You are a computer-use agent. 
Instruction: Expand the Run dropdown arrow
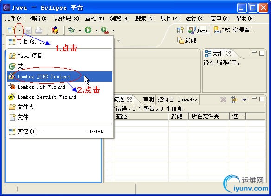click(97, 31)
